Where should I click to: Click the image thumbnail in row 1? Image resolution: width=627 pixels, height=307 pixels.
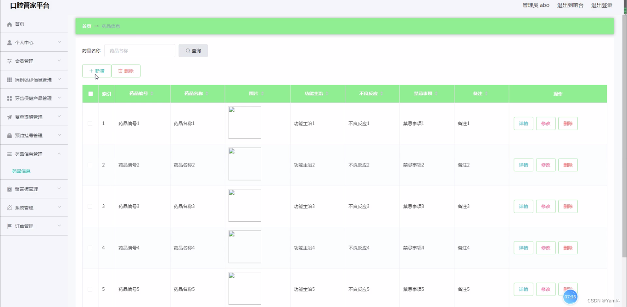coord(245,122)
